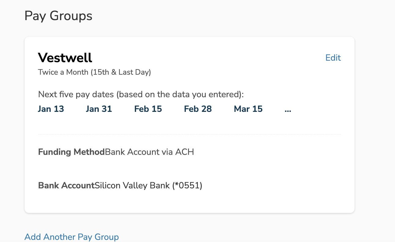The image size is (395, 242).
Task: Click Add Another Pay Group link
Action: click(x=72, y=237)
